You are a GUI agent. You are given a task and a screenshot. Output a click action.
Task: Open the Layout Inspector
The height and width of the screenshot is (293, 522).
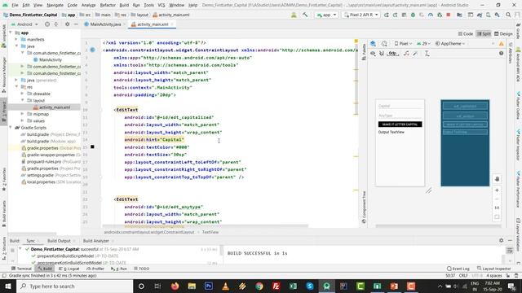tap(493, 269)
